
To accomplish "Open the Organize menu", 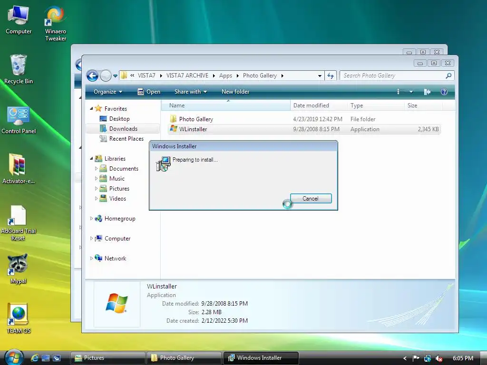I will pyautogui.click(x=108, y=92).
